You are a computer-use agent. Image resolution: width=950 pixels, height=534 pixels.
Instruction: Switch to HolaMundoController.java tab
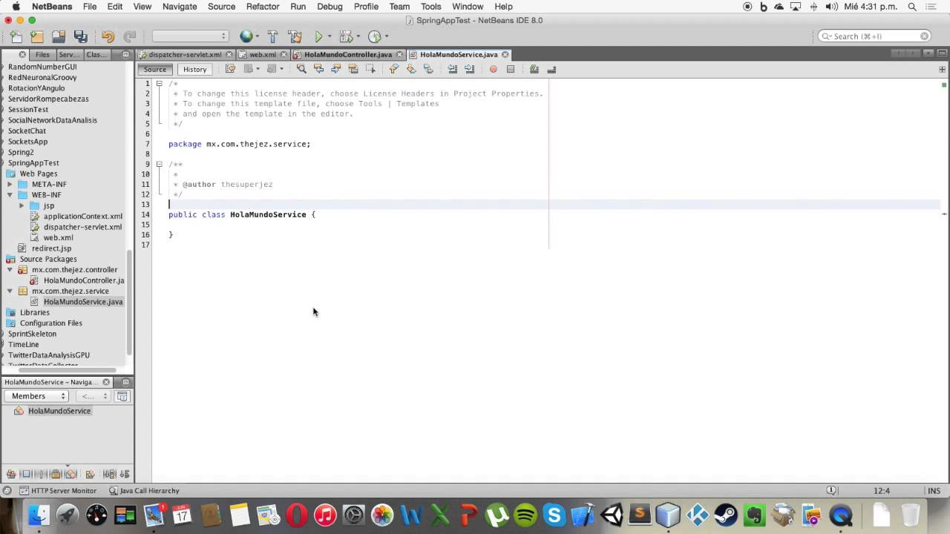(348, 54)
